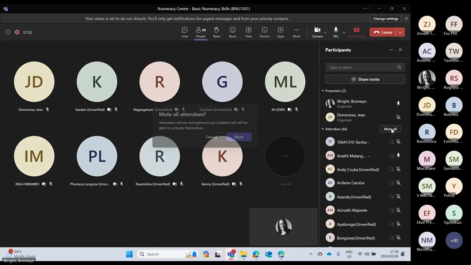
Task: Click the Share invite button
Action: [365, 79]
